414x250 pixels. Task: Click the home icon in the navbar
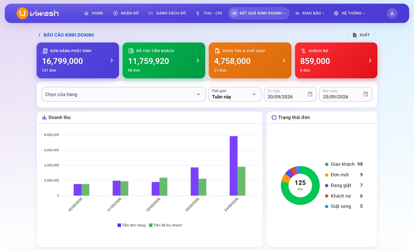click(86, 13)
